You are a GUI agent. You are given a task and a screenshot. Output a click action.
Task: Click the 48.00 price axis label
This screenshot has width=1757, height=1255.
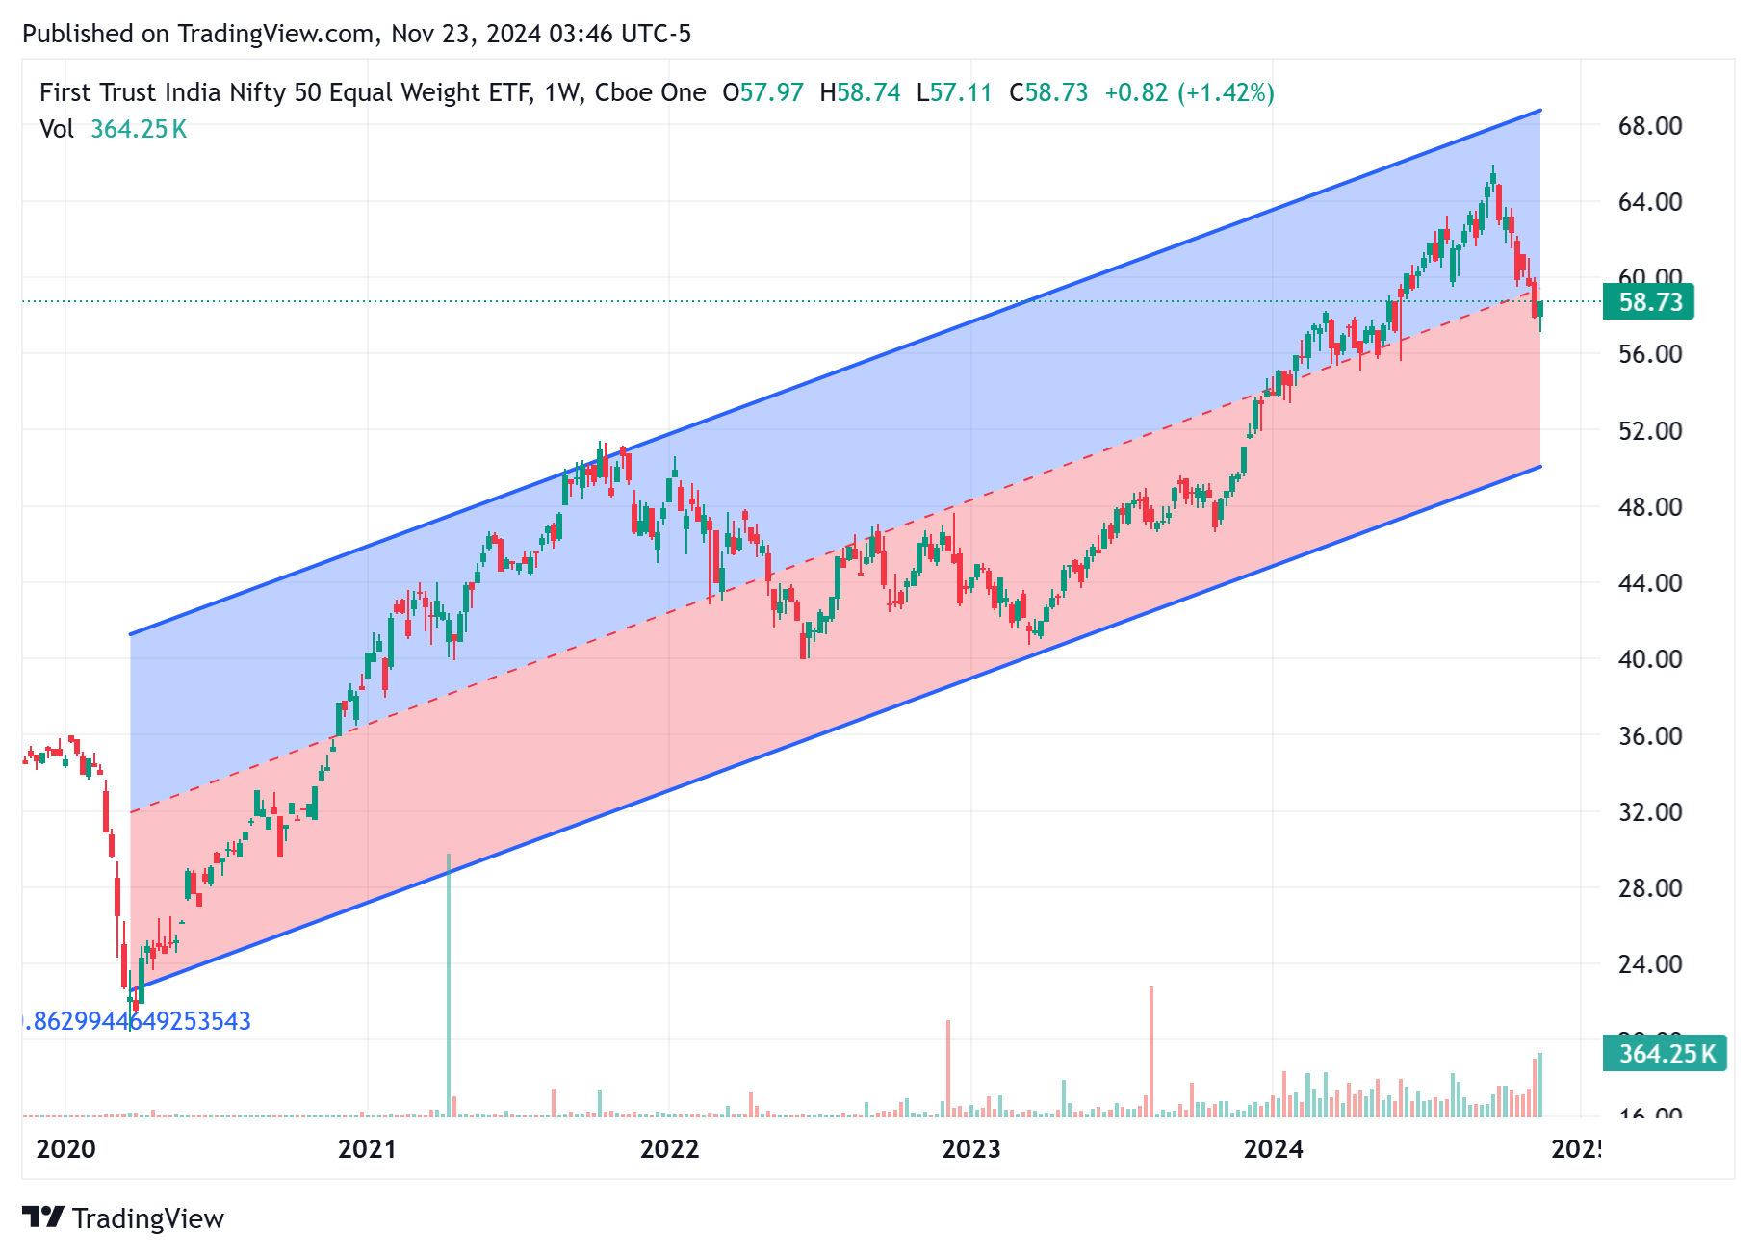(x=1650, y=506)
